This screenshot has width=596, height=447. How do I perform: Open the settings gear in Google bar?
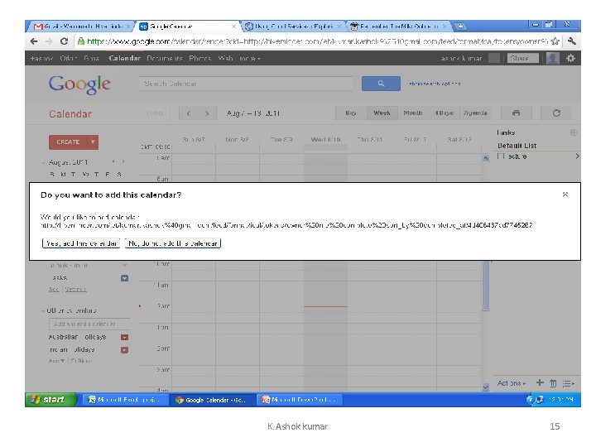point(570,58)
